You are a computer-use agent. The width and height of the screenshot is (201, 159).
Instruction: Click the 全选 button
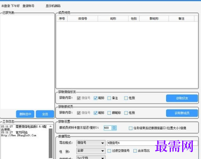[x=45, y=114]
